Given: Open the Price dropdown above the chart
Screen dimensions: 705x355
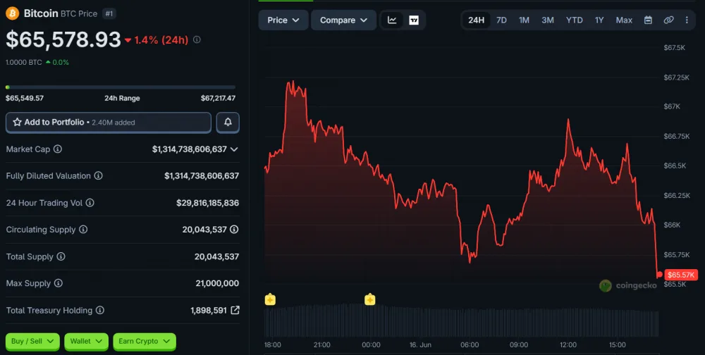Looking at the screenshot, I should pyautogui.click(x=283, y=20).
